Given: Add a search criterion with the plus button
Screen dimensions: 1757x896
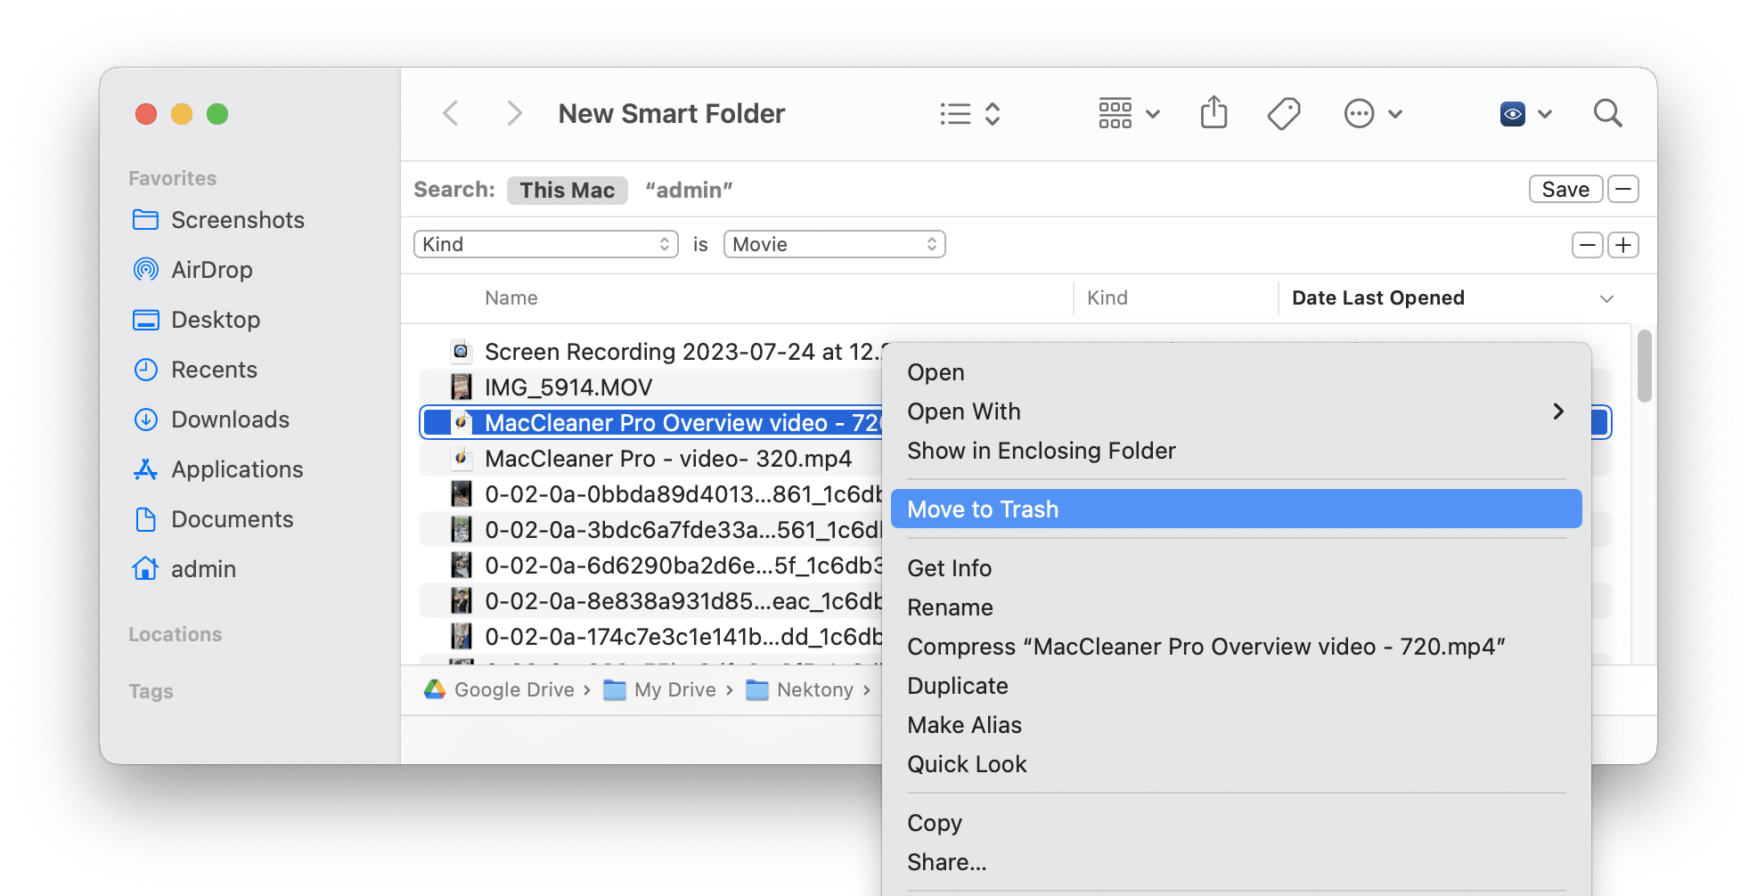Looking at the screenshot, I should click(1622, 245).
